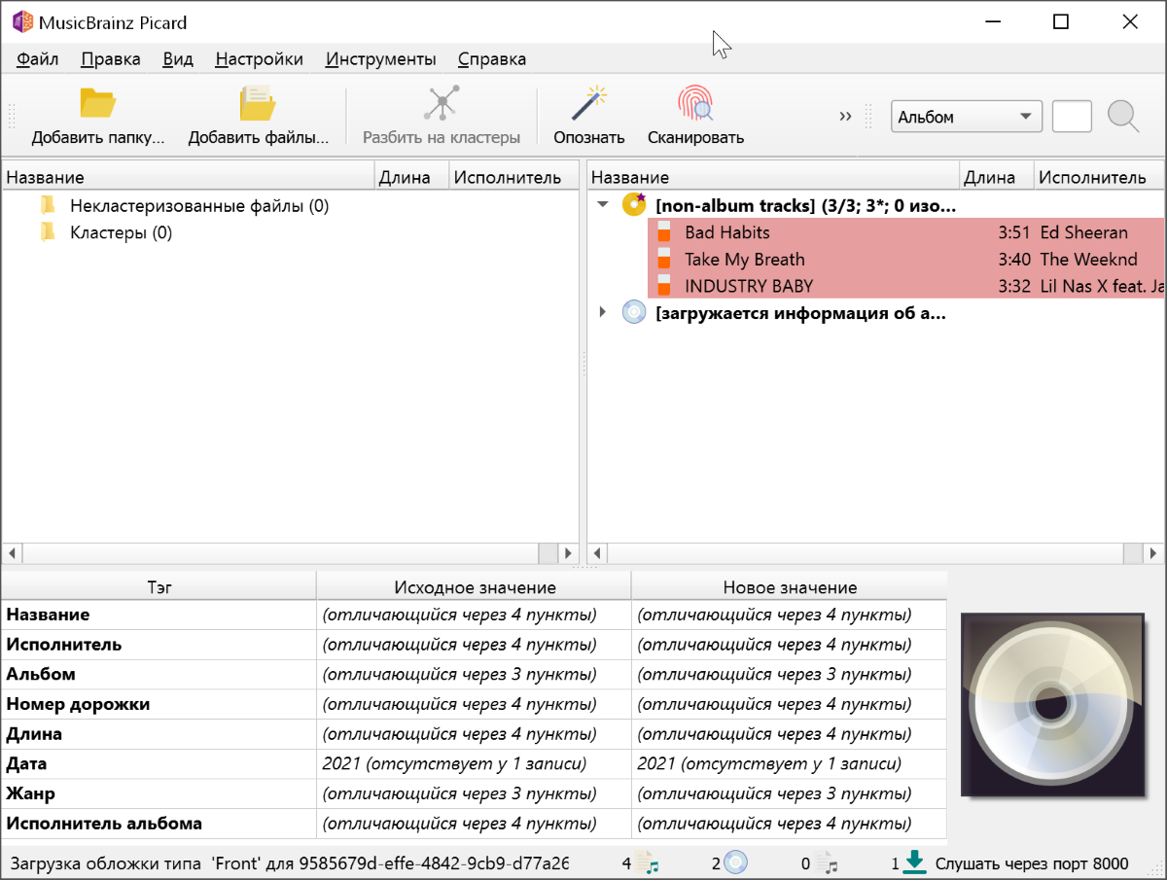Sort right pane by Исполнитель column
The image size is (1167, 880).
coord(1099,177)
